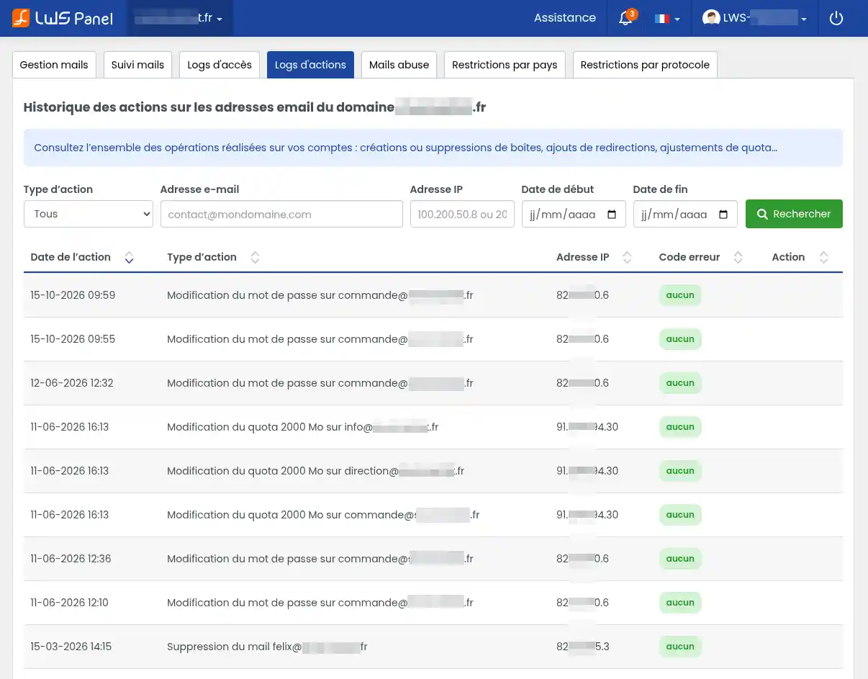This screenshot has width=868, height=679.
Task: Click the Assistance link
Action: click(565, 18)
